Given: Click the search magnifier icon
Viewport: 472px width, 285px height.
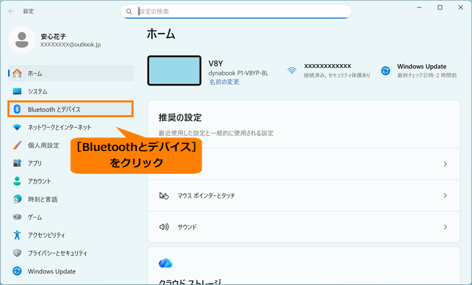Looking at the screenshot, I should (x=129, y=11).
